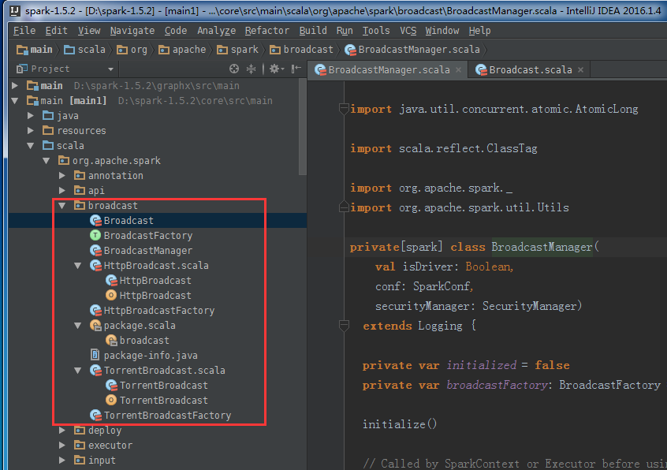Screen dimensions: 667x470
Task: Click the package-info.java file icon
Action: click(95, 355)
